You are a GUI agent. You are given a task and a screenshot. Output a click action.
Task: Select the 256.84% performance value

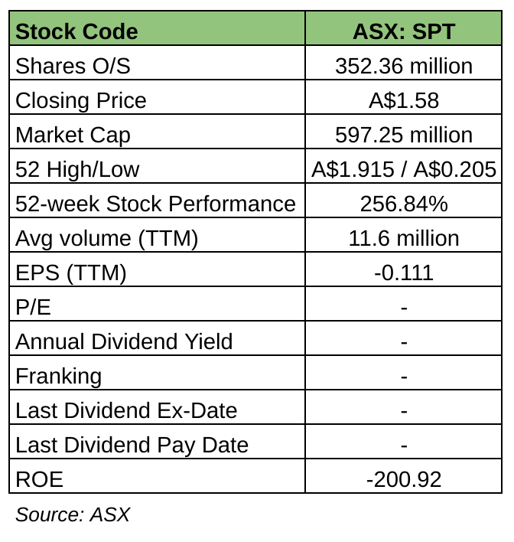click(403, 204)
